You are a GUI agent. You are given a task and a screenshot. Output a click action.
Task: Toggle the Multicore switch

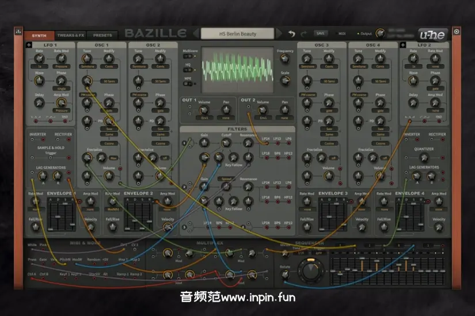point(188,56)
